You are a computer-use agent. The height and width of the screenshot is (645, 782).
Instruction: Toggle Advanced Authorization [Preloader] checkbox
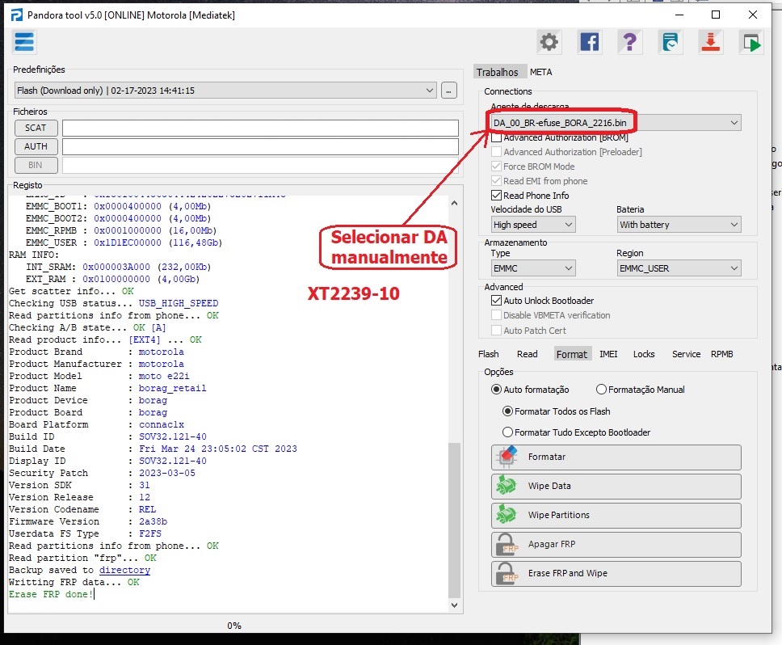pyautogui.click(x=496, y=152)
